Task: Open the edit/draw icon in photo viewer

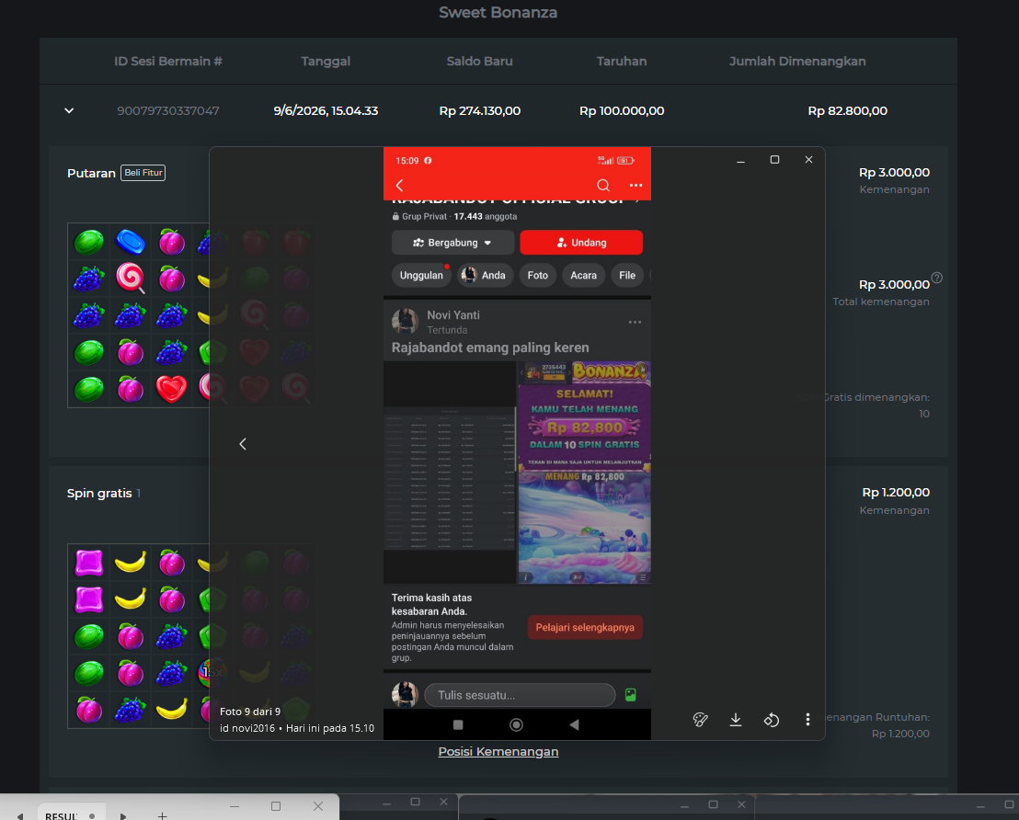Action: coord(701,719)
